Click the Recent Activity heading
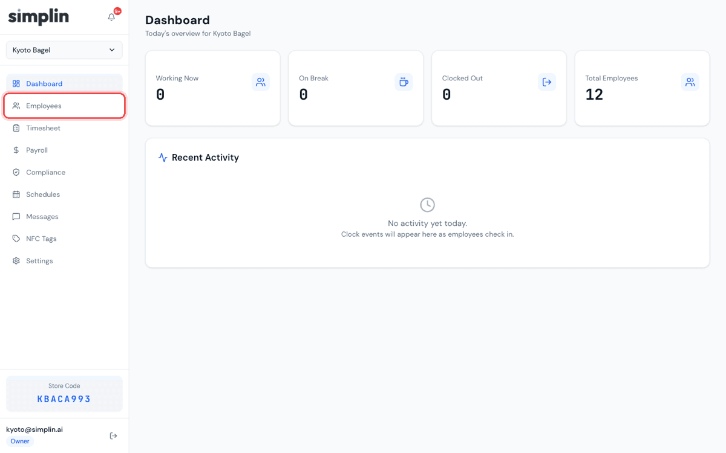The width and height of the screenshot is (726, 453). coord(205,158)
